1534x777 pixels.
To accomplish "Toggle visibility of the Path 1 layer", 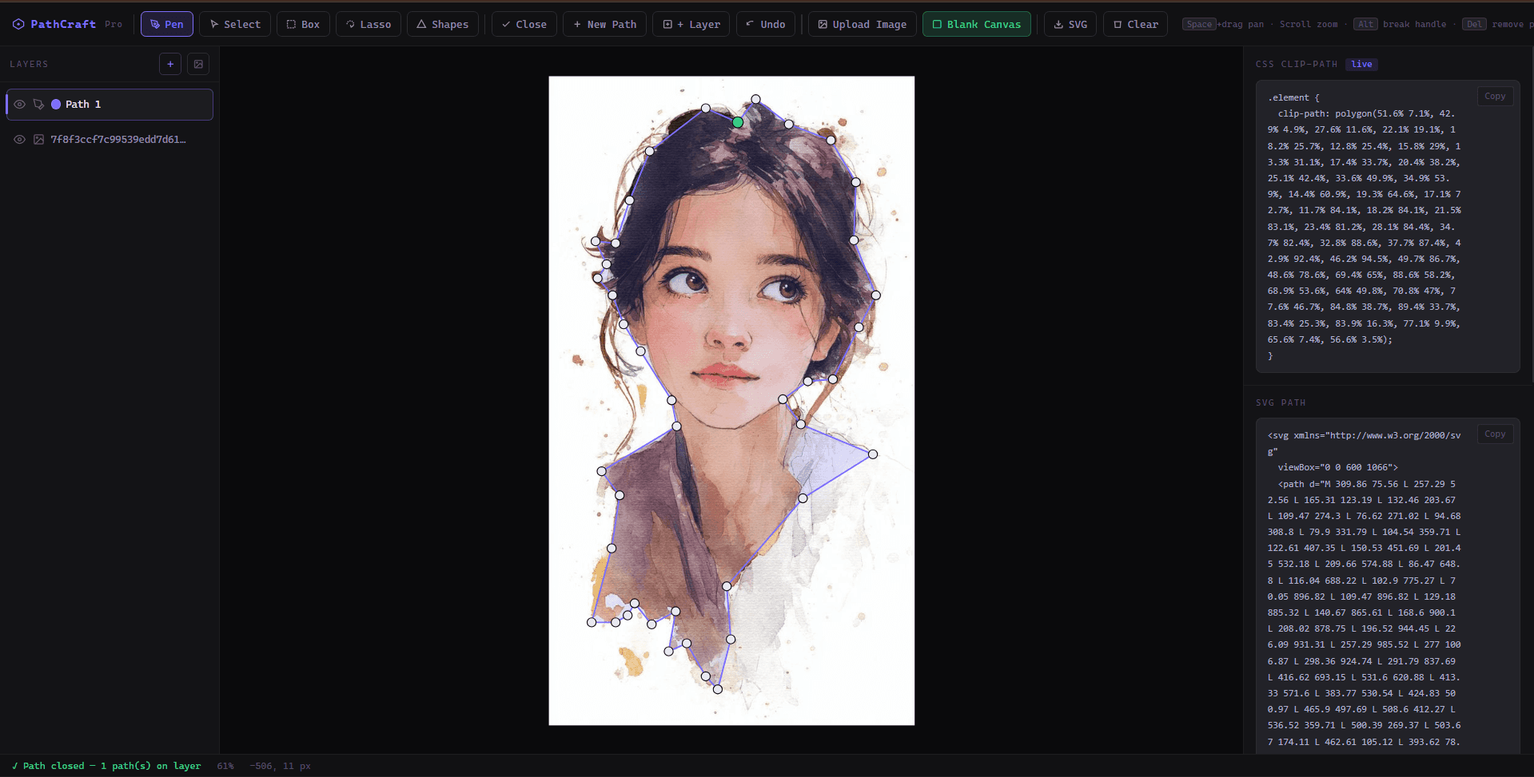I will tap(20, 105).
